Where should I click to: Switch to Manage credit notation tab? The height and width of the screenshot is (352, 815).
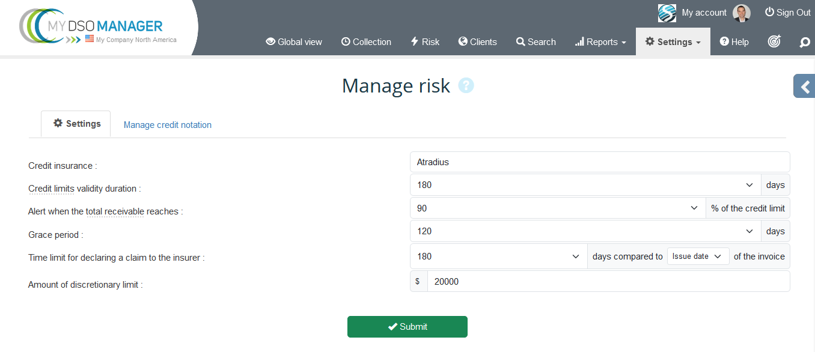coord(168,125)
